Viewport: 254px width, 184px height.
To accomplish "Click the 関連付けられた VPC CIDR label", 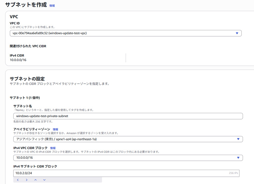I will pyautogui.click(x=28, y=46).
